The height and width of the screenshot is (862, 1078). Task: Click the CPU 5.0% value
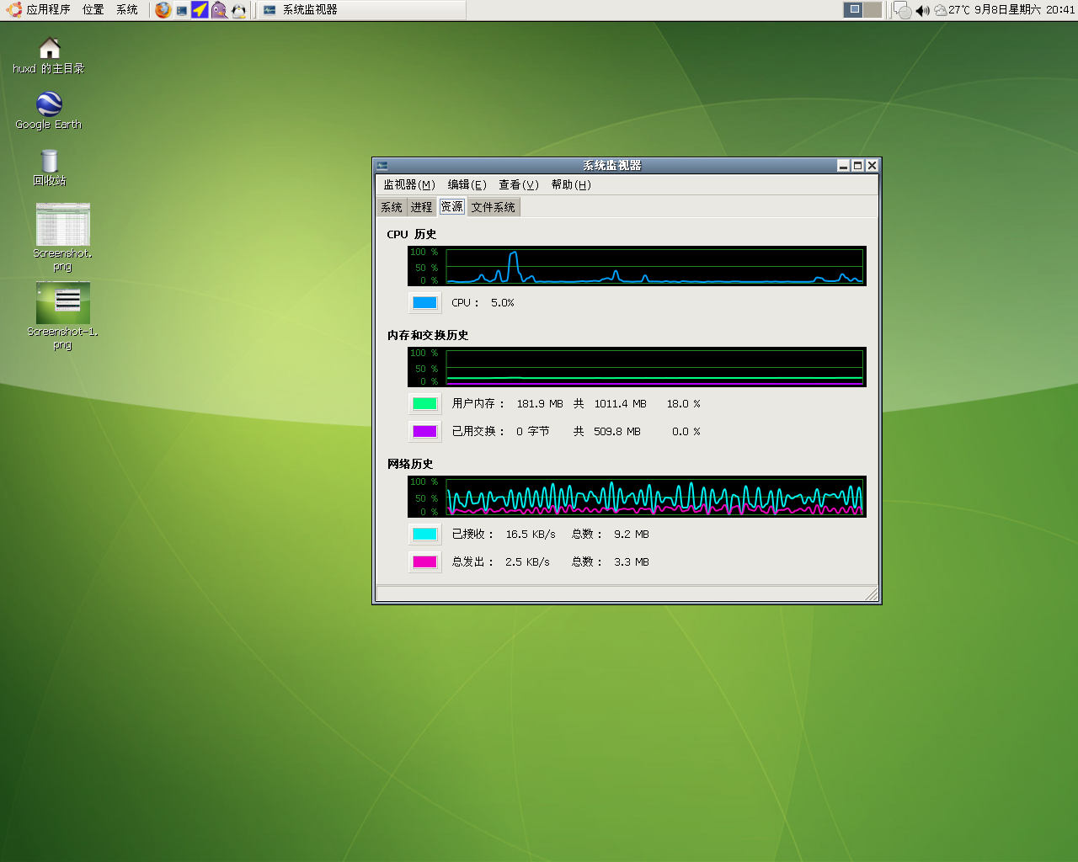tap(502, 303)
